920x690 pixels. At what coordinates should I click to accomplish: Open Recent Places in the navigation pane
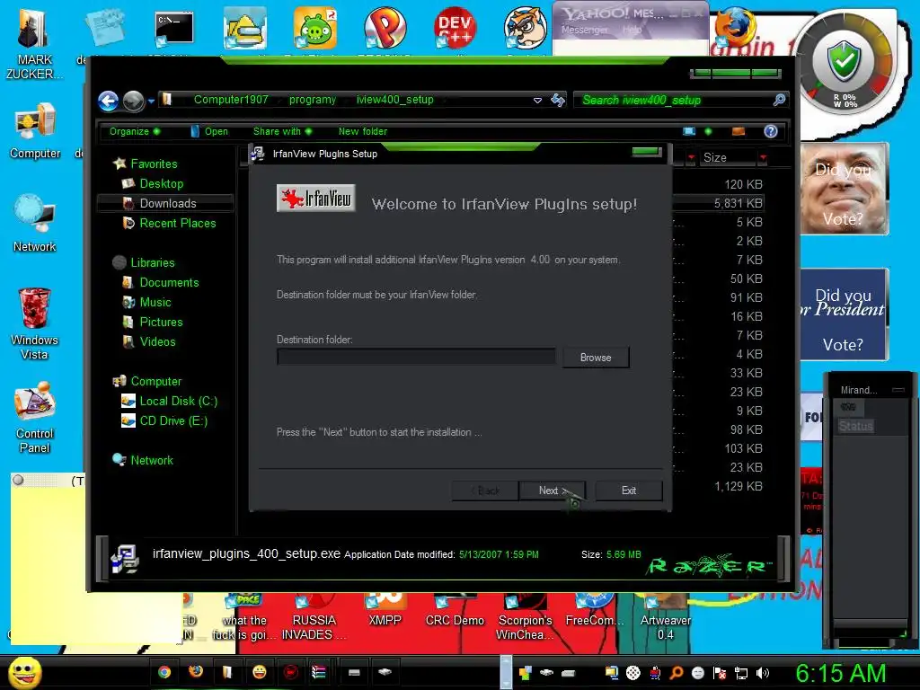[177, 223]
